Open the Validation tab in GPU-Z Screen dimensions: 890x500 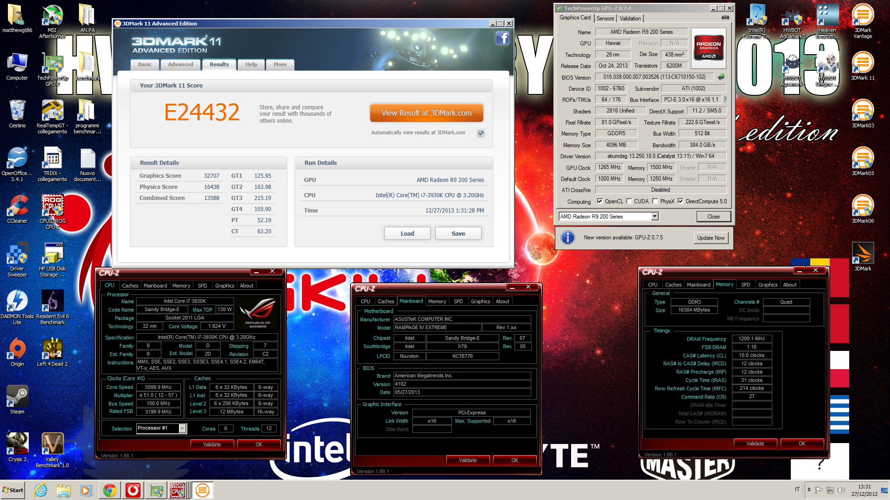[630, 19]
